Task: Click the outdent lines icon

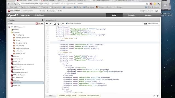Action: 59,24
